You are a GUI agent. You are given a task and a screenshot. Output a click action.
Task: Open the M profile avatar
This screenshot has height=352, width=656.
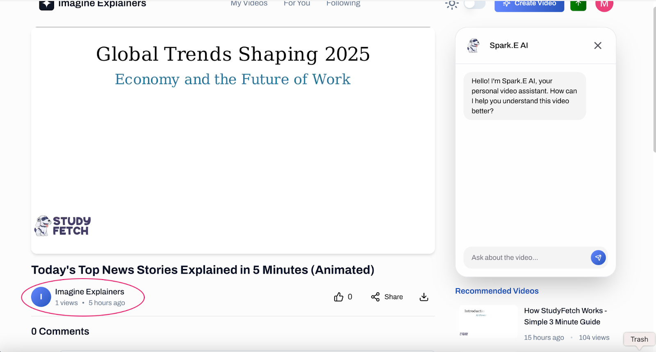pyautogui.click(x=604, y=5)
